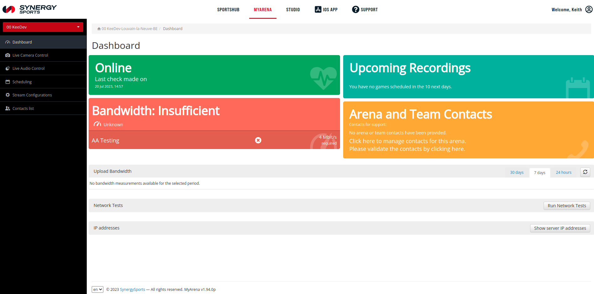
Task: Click the AA Testing bandwidth row
Action: point(214,140)
